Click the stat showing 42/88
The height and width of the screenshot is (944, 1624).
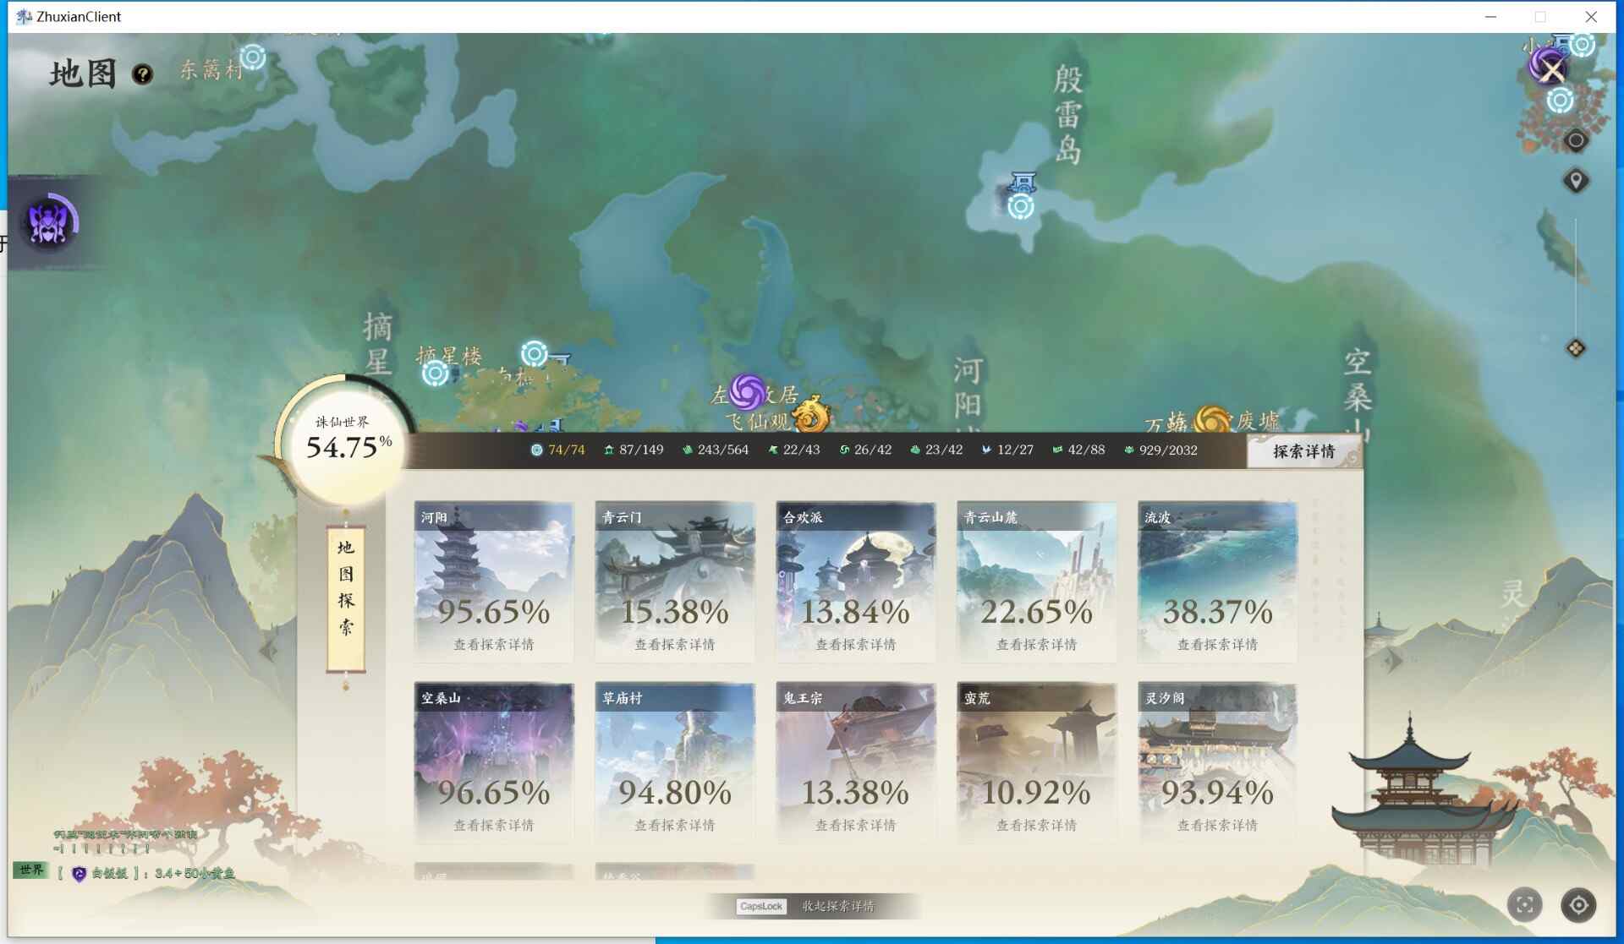point(1078,450)
